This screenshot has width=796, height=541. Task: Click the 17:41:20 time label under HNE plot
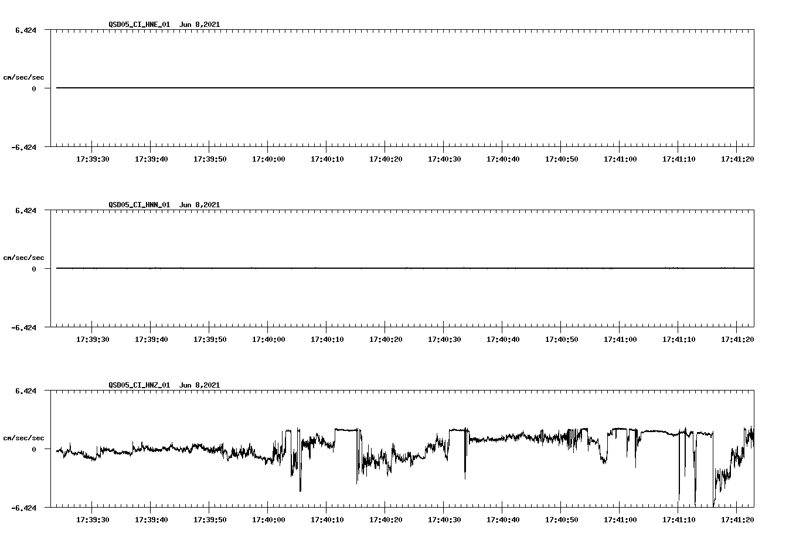(x=737, y=159)
